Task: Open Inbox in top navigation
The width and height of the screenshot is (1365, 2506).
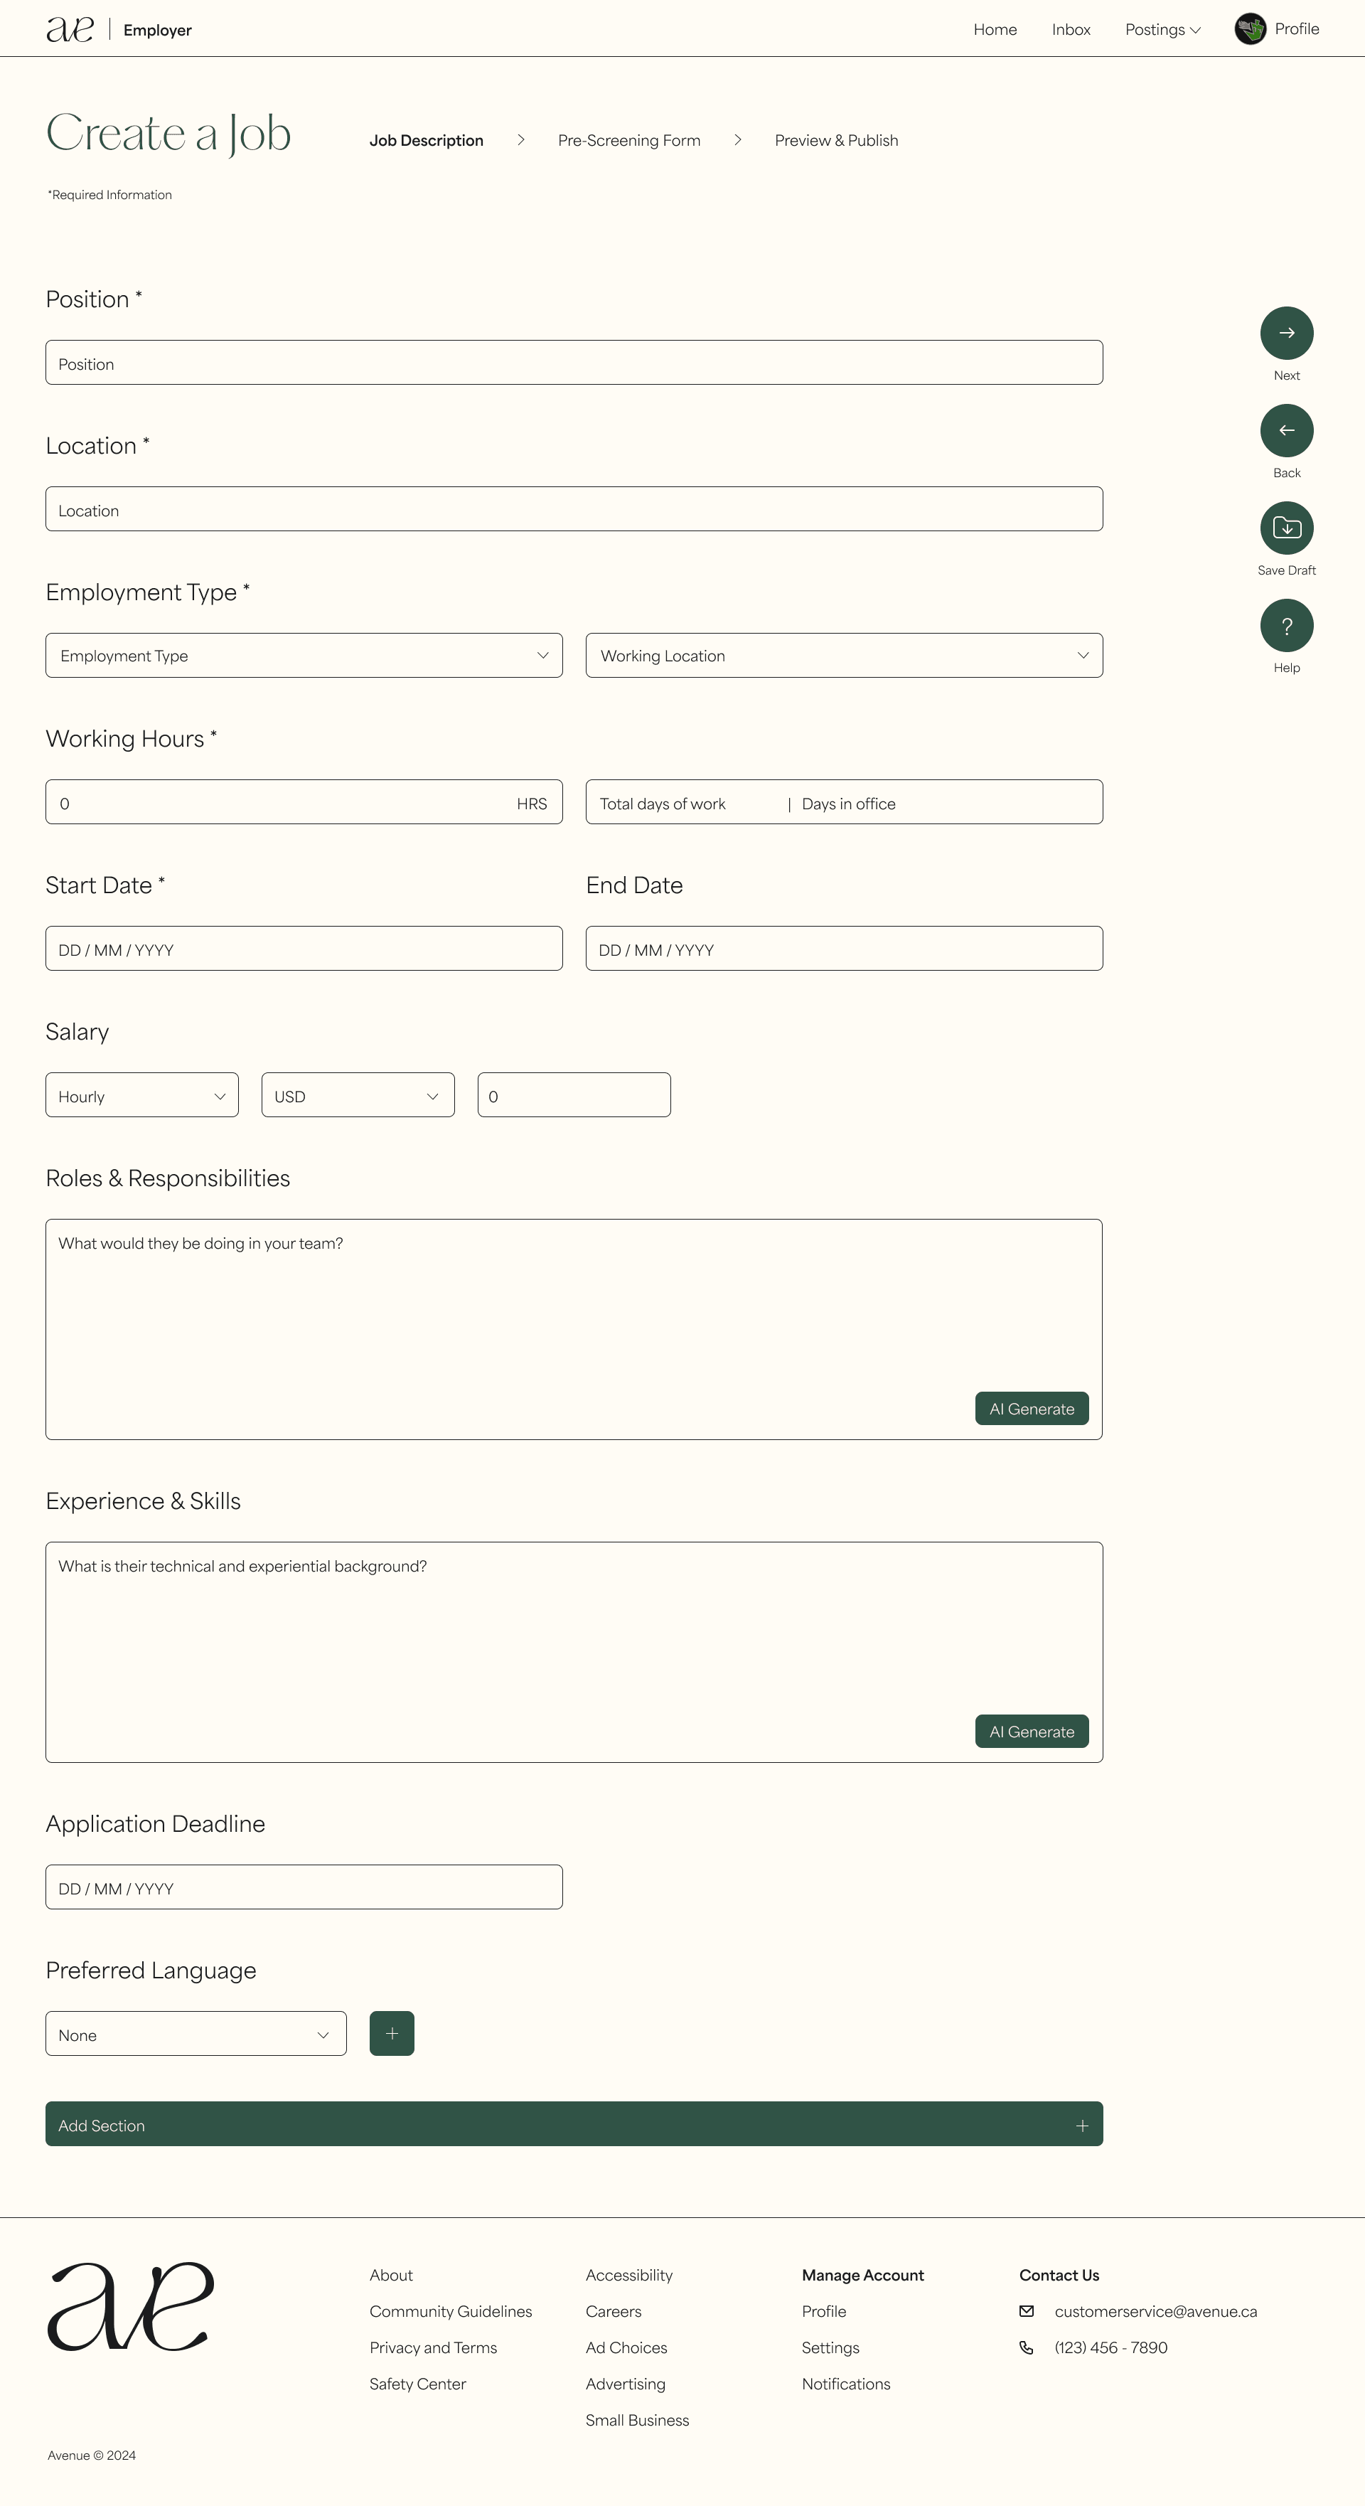Action: [x=1070, y=29]
